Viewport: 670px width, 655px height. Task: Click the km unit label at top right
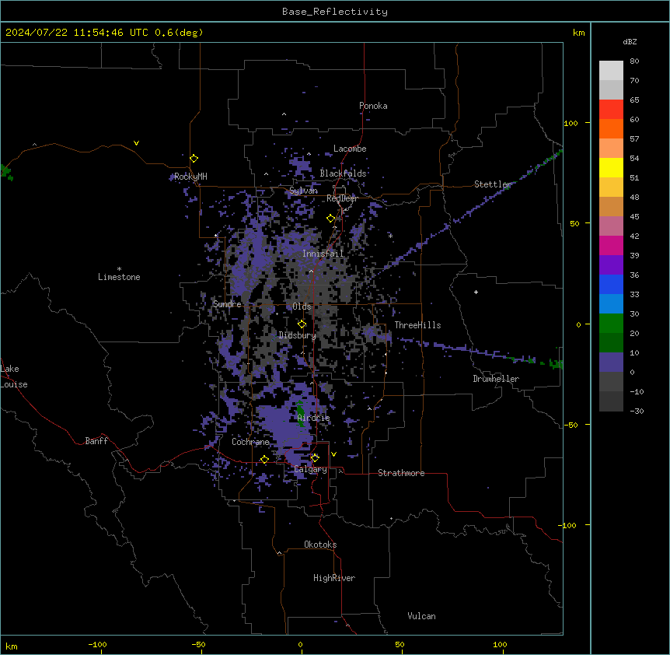[x=579, y=33]
